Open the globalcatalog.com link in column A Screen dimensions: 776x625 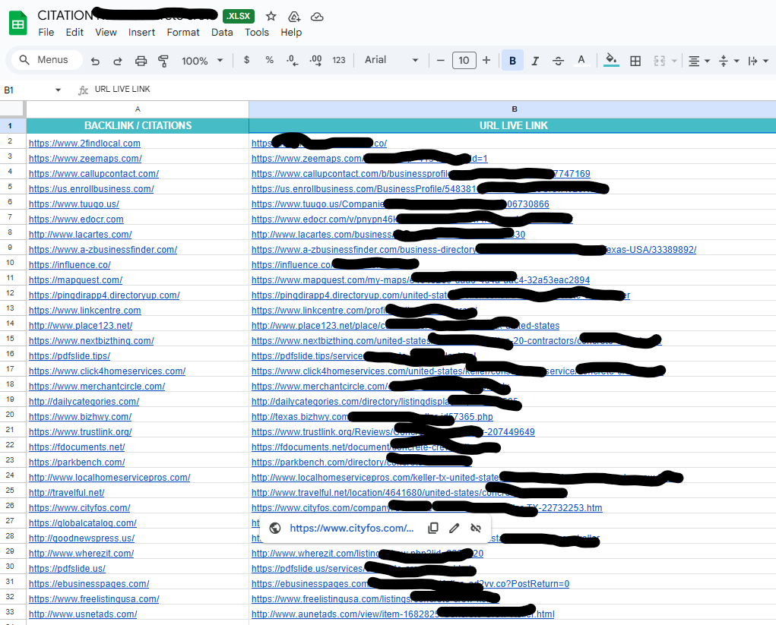click(x=83, y=523)
